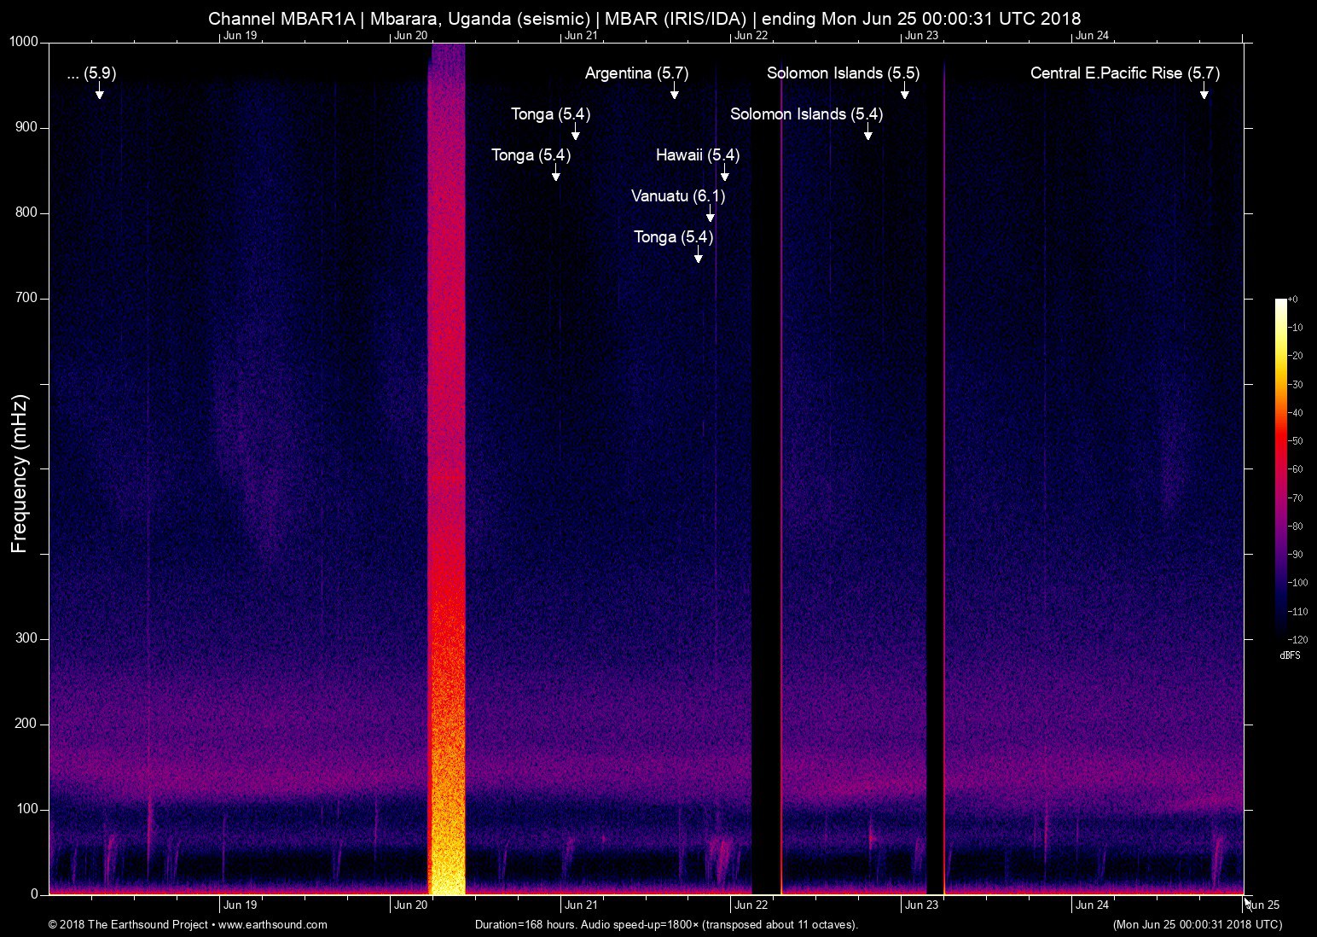Select the Central E.Pacific Rise (5.7) label
1317x937 pixels.
(x=1125, y=73)
